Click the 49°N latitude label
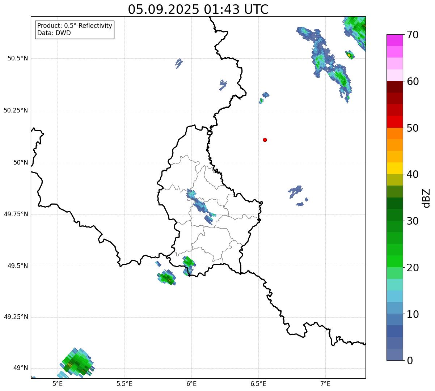This screenshot has height=391, width=435. pos(21,368)
